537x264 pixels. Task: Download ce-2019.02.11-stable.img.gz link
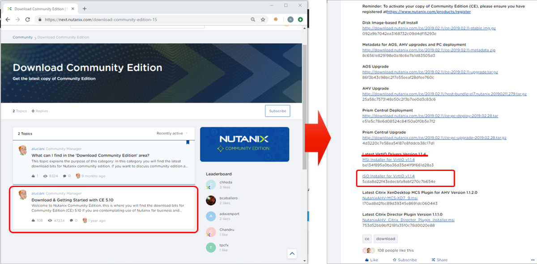click(x=429, y=28)
